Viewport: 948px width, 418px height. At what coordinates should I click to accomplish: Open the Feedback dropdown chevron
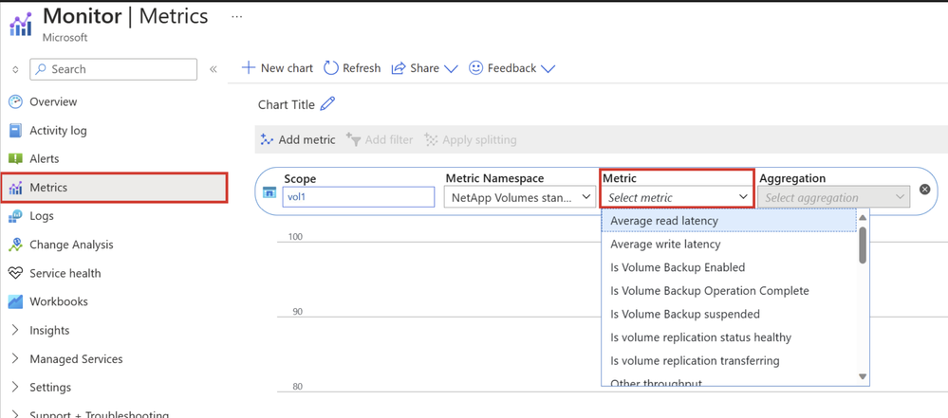(x=548, y=69)
